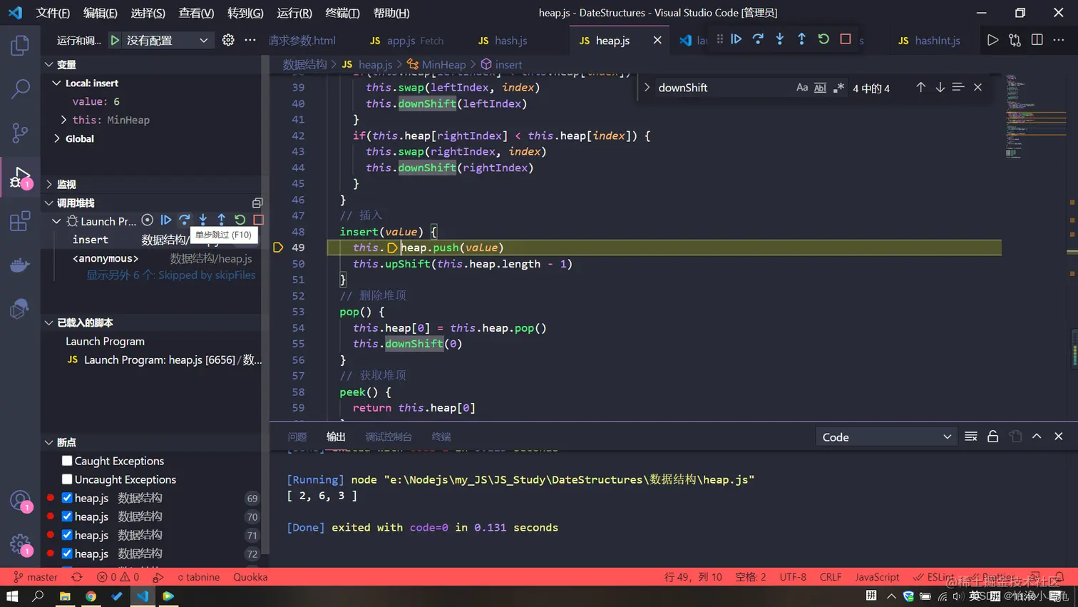This screenshot has height=607, width=1078.
Task: Open the Extensions view
Action: pos(20,221)
